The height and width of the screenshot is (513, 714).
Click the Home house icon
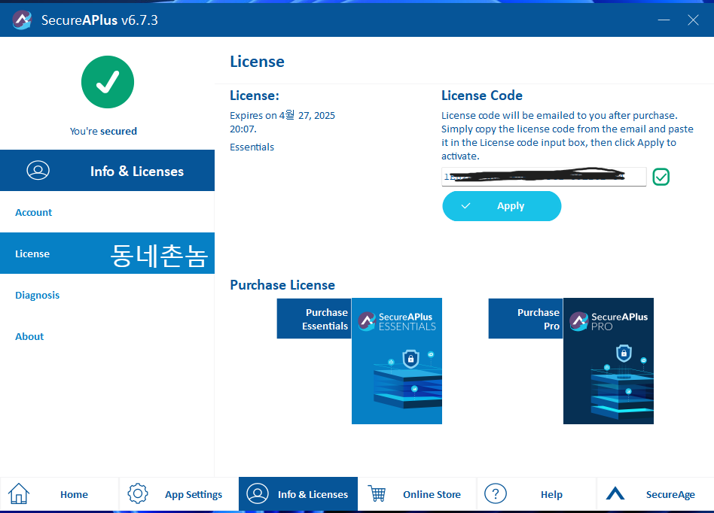[19, 494]
